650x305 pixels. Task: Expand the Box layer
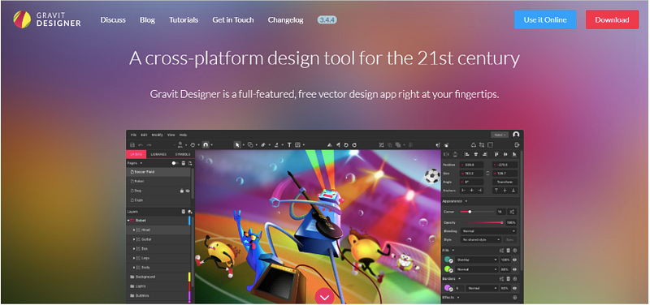click(x=134, y=249)
